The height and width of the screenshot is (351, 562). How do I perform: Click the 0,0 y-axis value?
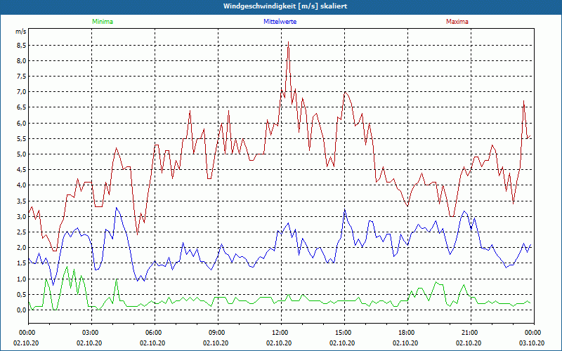(x=21, y=310)
